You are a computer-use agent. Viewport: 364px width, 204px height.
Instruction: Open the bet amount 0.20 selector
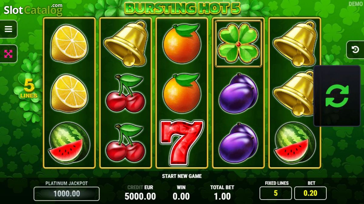(310, 193)
